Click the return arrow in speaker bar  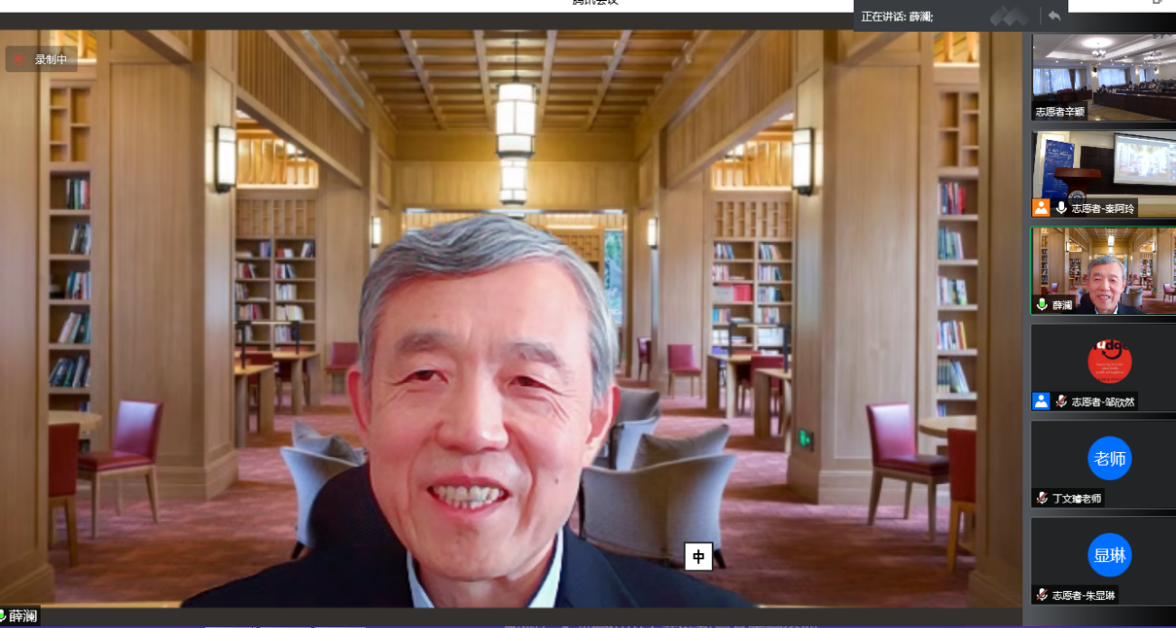point(1054,16)
